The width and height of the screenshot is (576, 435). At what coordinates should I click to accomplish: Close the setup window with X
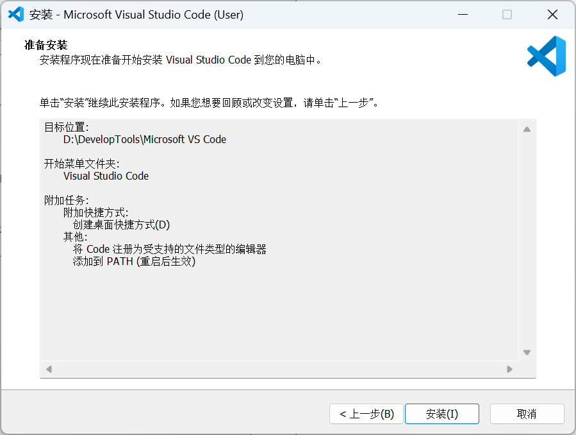tap(552, 15)
